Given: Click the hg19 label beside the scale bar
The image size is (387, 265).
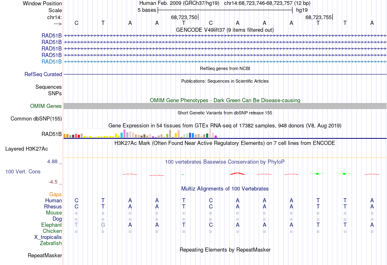Looking at the screenshot, I should (x=302, y=10).
